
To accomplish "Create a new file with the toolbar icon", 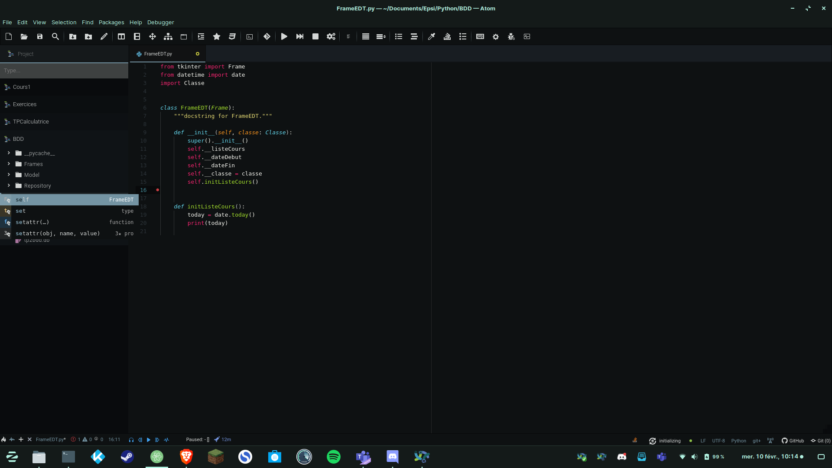I will point(8,36).
